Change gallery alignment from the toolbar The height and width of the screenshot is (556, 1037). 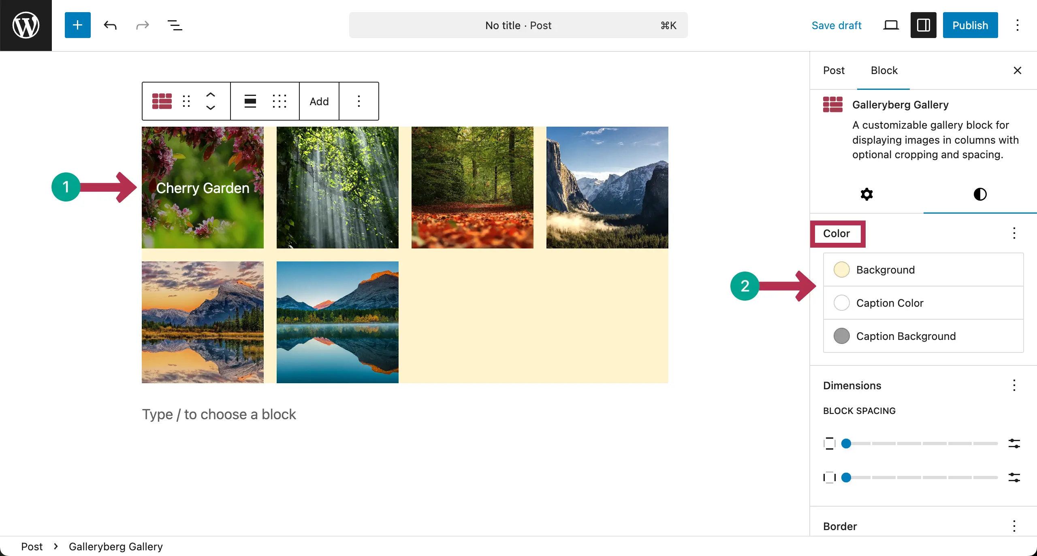click(x=250, y=101)
